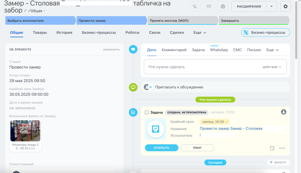Open the Общая category dropdown
Image resolution: width=301 pixels, height=173 pixels.
[x=38, y=11]
